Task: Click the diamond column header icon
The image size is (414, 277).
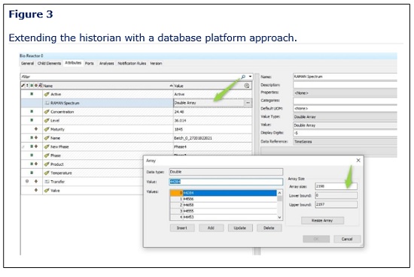Action: pyautogui.click(x=36, y=86)
